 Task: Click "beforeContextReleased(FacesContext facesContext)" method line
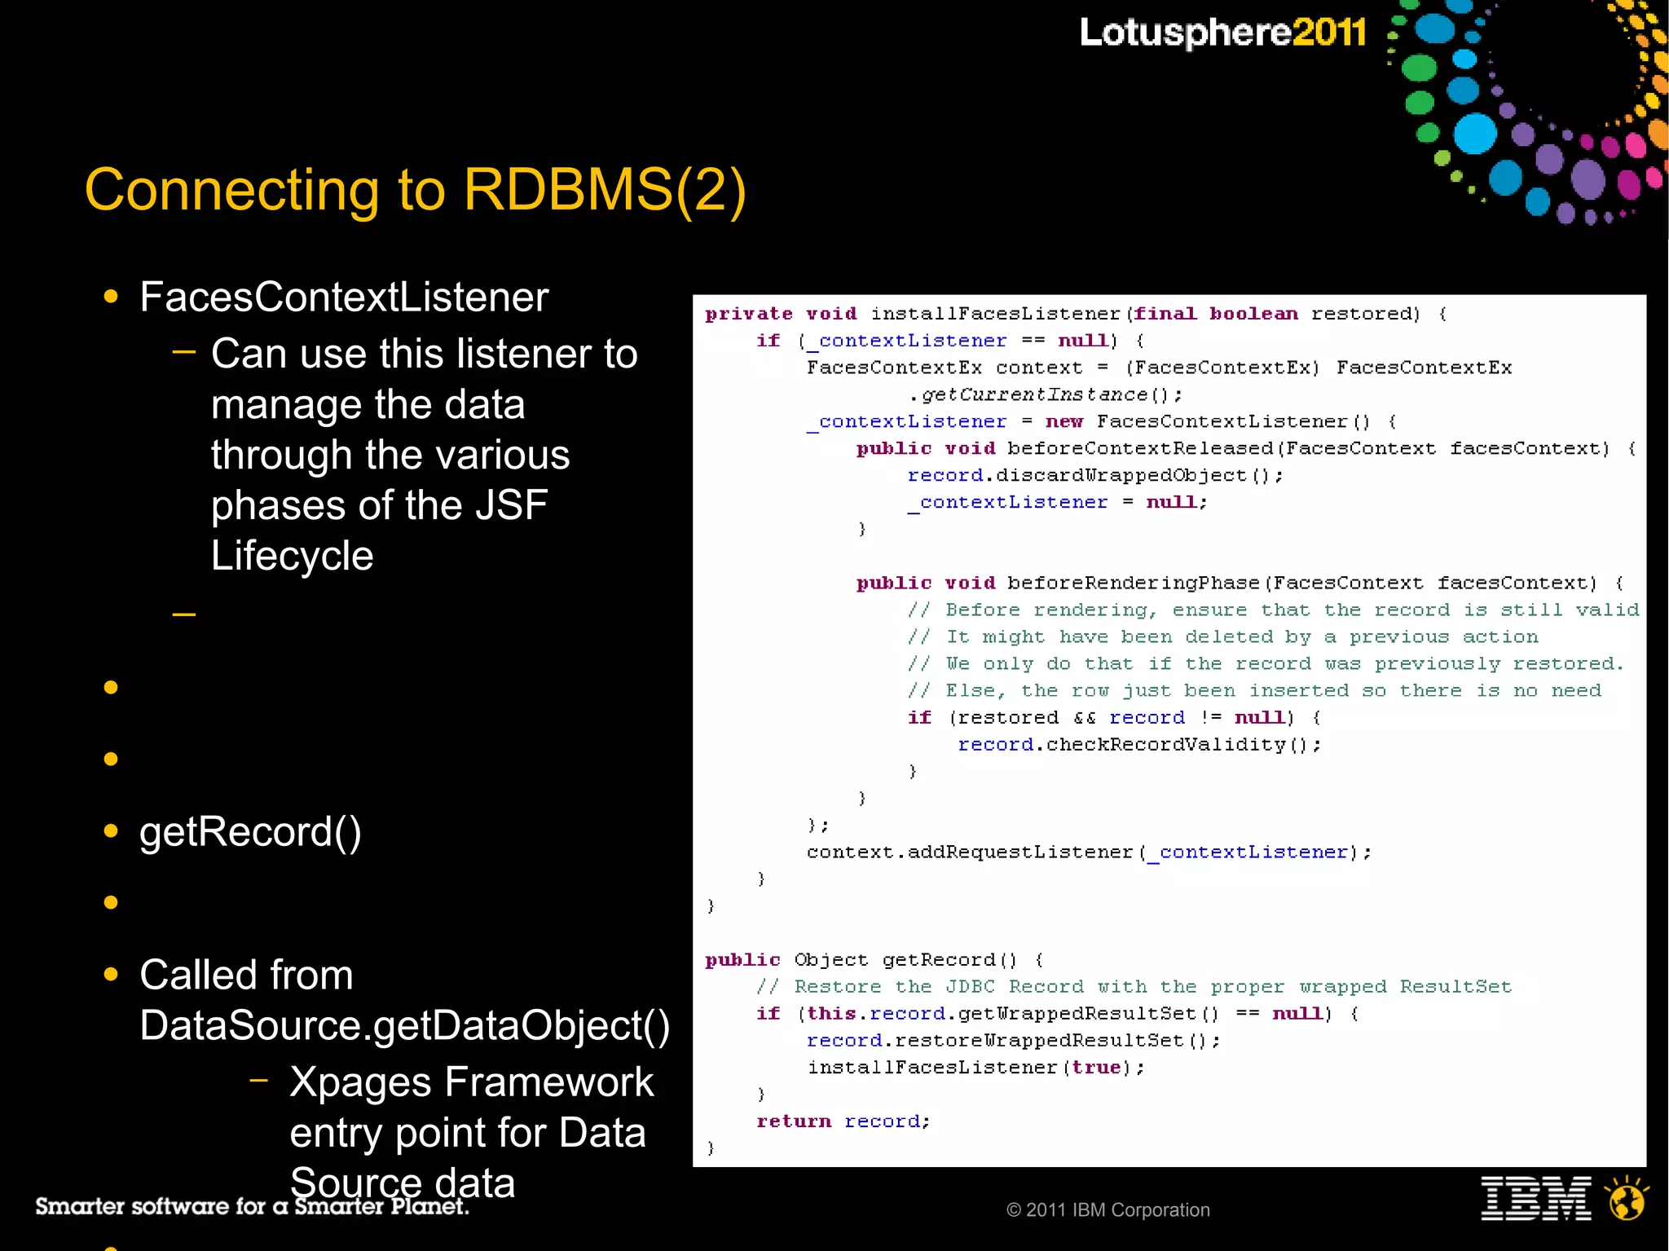click(x=1246, y=448)
